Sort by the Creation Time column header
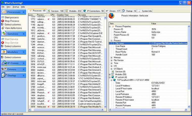The height and width of the screenshot is (116, 192). pos(66,15)
